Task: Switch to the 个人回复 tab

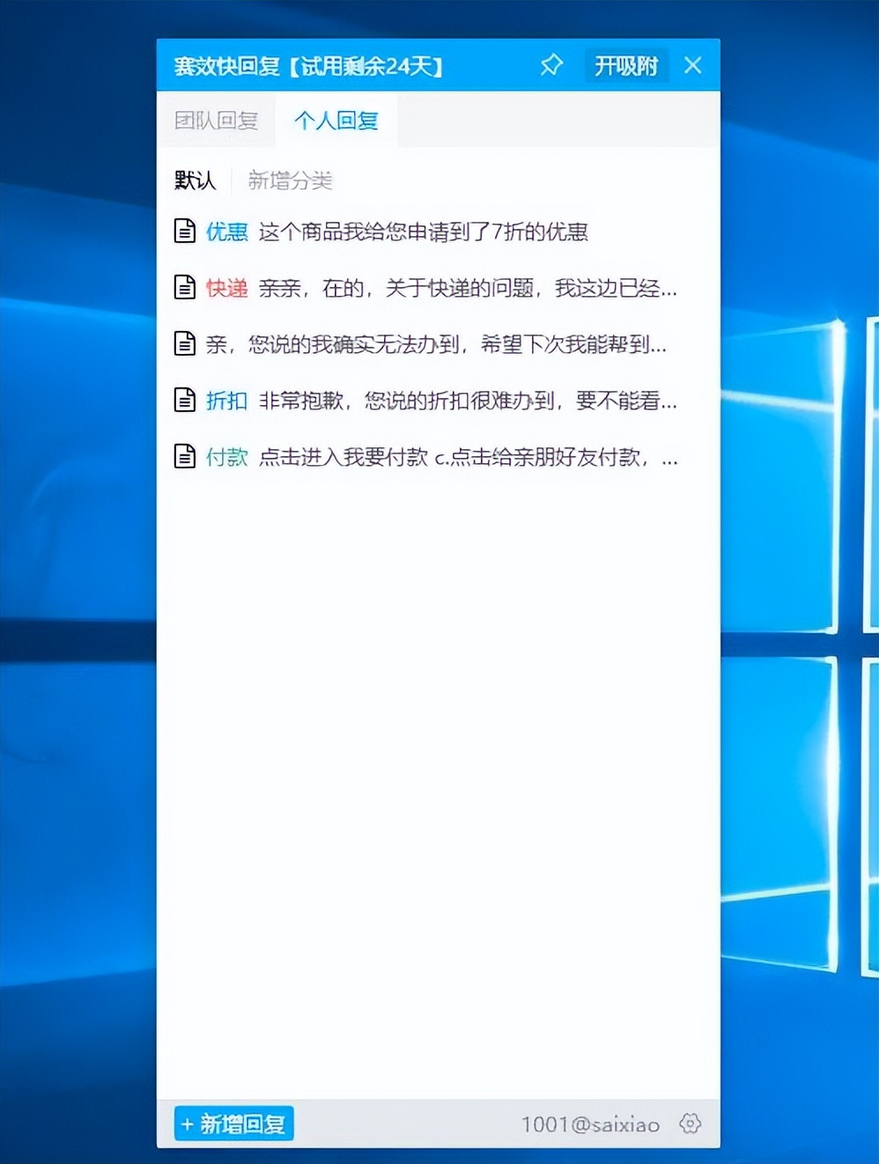Action: 336,121
